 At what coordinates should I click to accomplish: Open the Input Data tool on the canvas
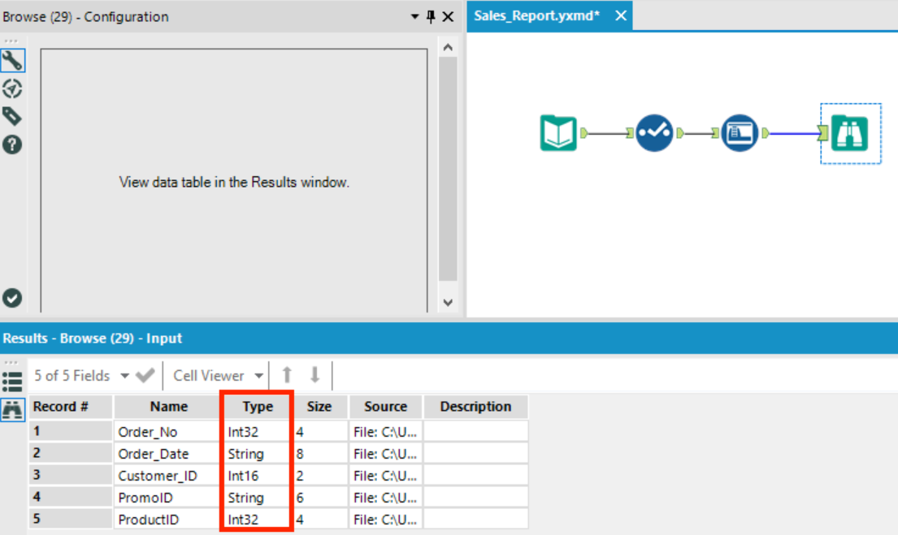coord(557,132)
